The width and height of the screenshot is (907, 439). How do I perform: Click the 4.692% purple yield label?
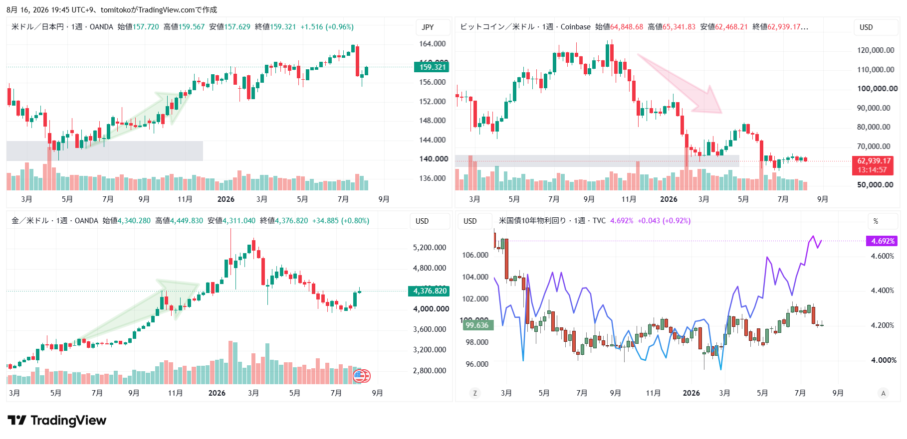pos(882,241)
